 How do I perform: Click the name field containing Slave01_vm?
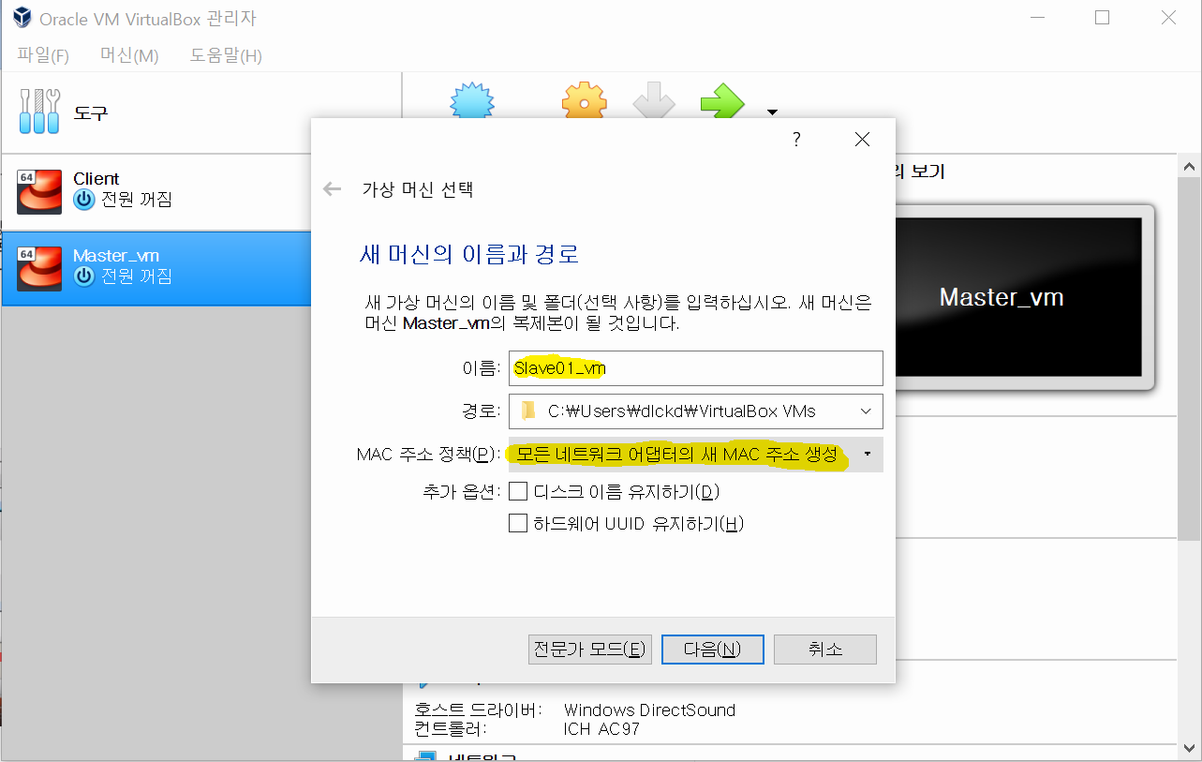(x=696, y=368)
